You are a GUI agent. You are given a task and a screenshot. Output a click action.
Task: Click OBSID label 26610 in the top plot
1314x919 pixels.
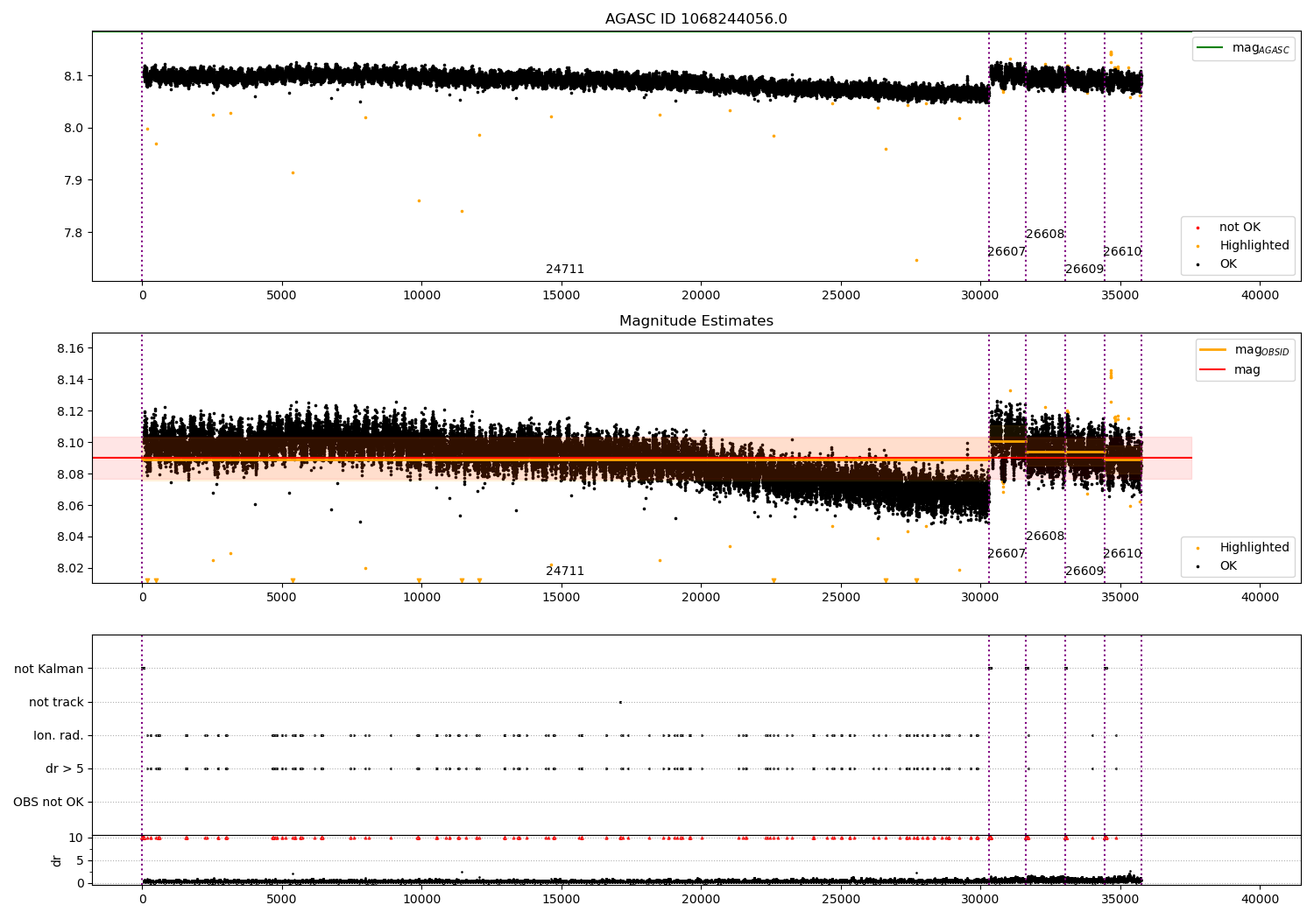(1122, 252)
